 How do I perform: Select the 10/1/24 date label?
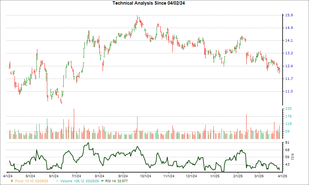tap(146, 176)
